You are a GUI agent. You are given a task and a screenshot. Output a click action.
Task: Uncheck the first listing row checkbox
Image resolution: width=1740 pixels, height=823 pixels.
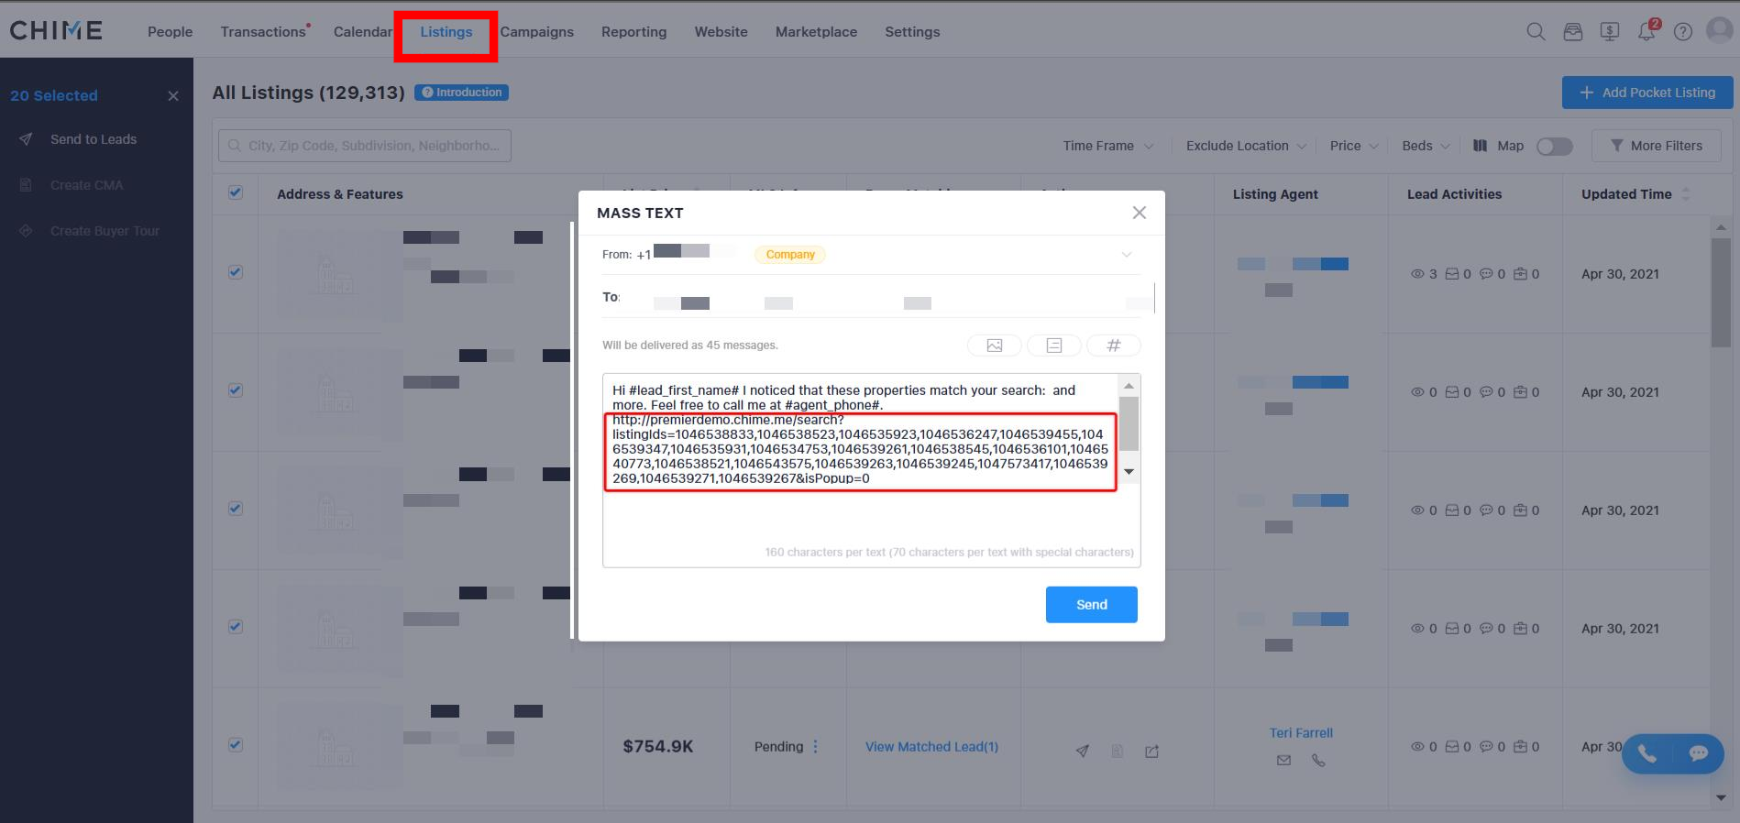tap(236, 272)
